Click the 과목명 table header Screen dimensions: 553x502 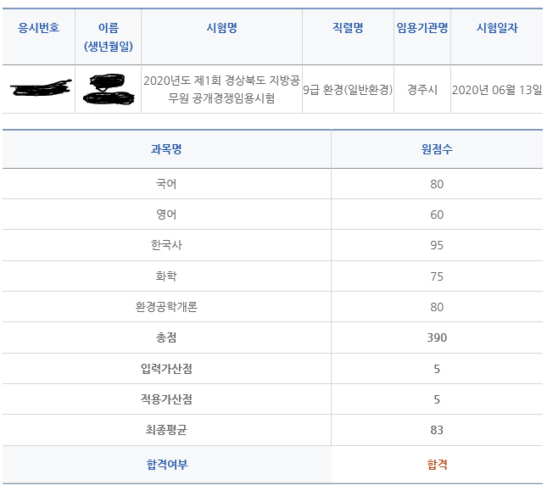[x=166, y=149]
